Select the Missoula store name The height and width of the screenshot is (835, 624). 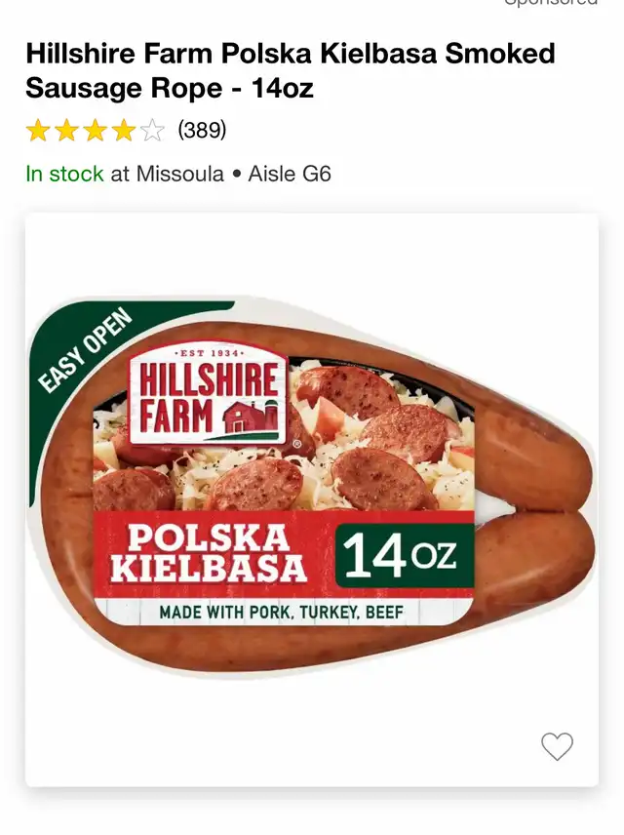pos(180,175)
